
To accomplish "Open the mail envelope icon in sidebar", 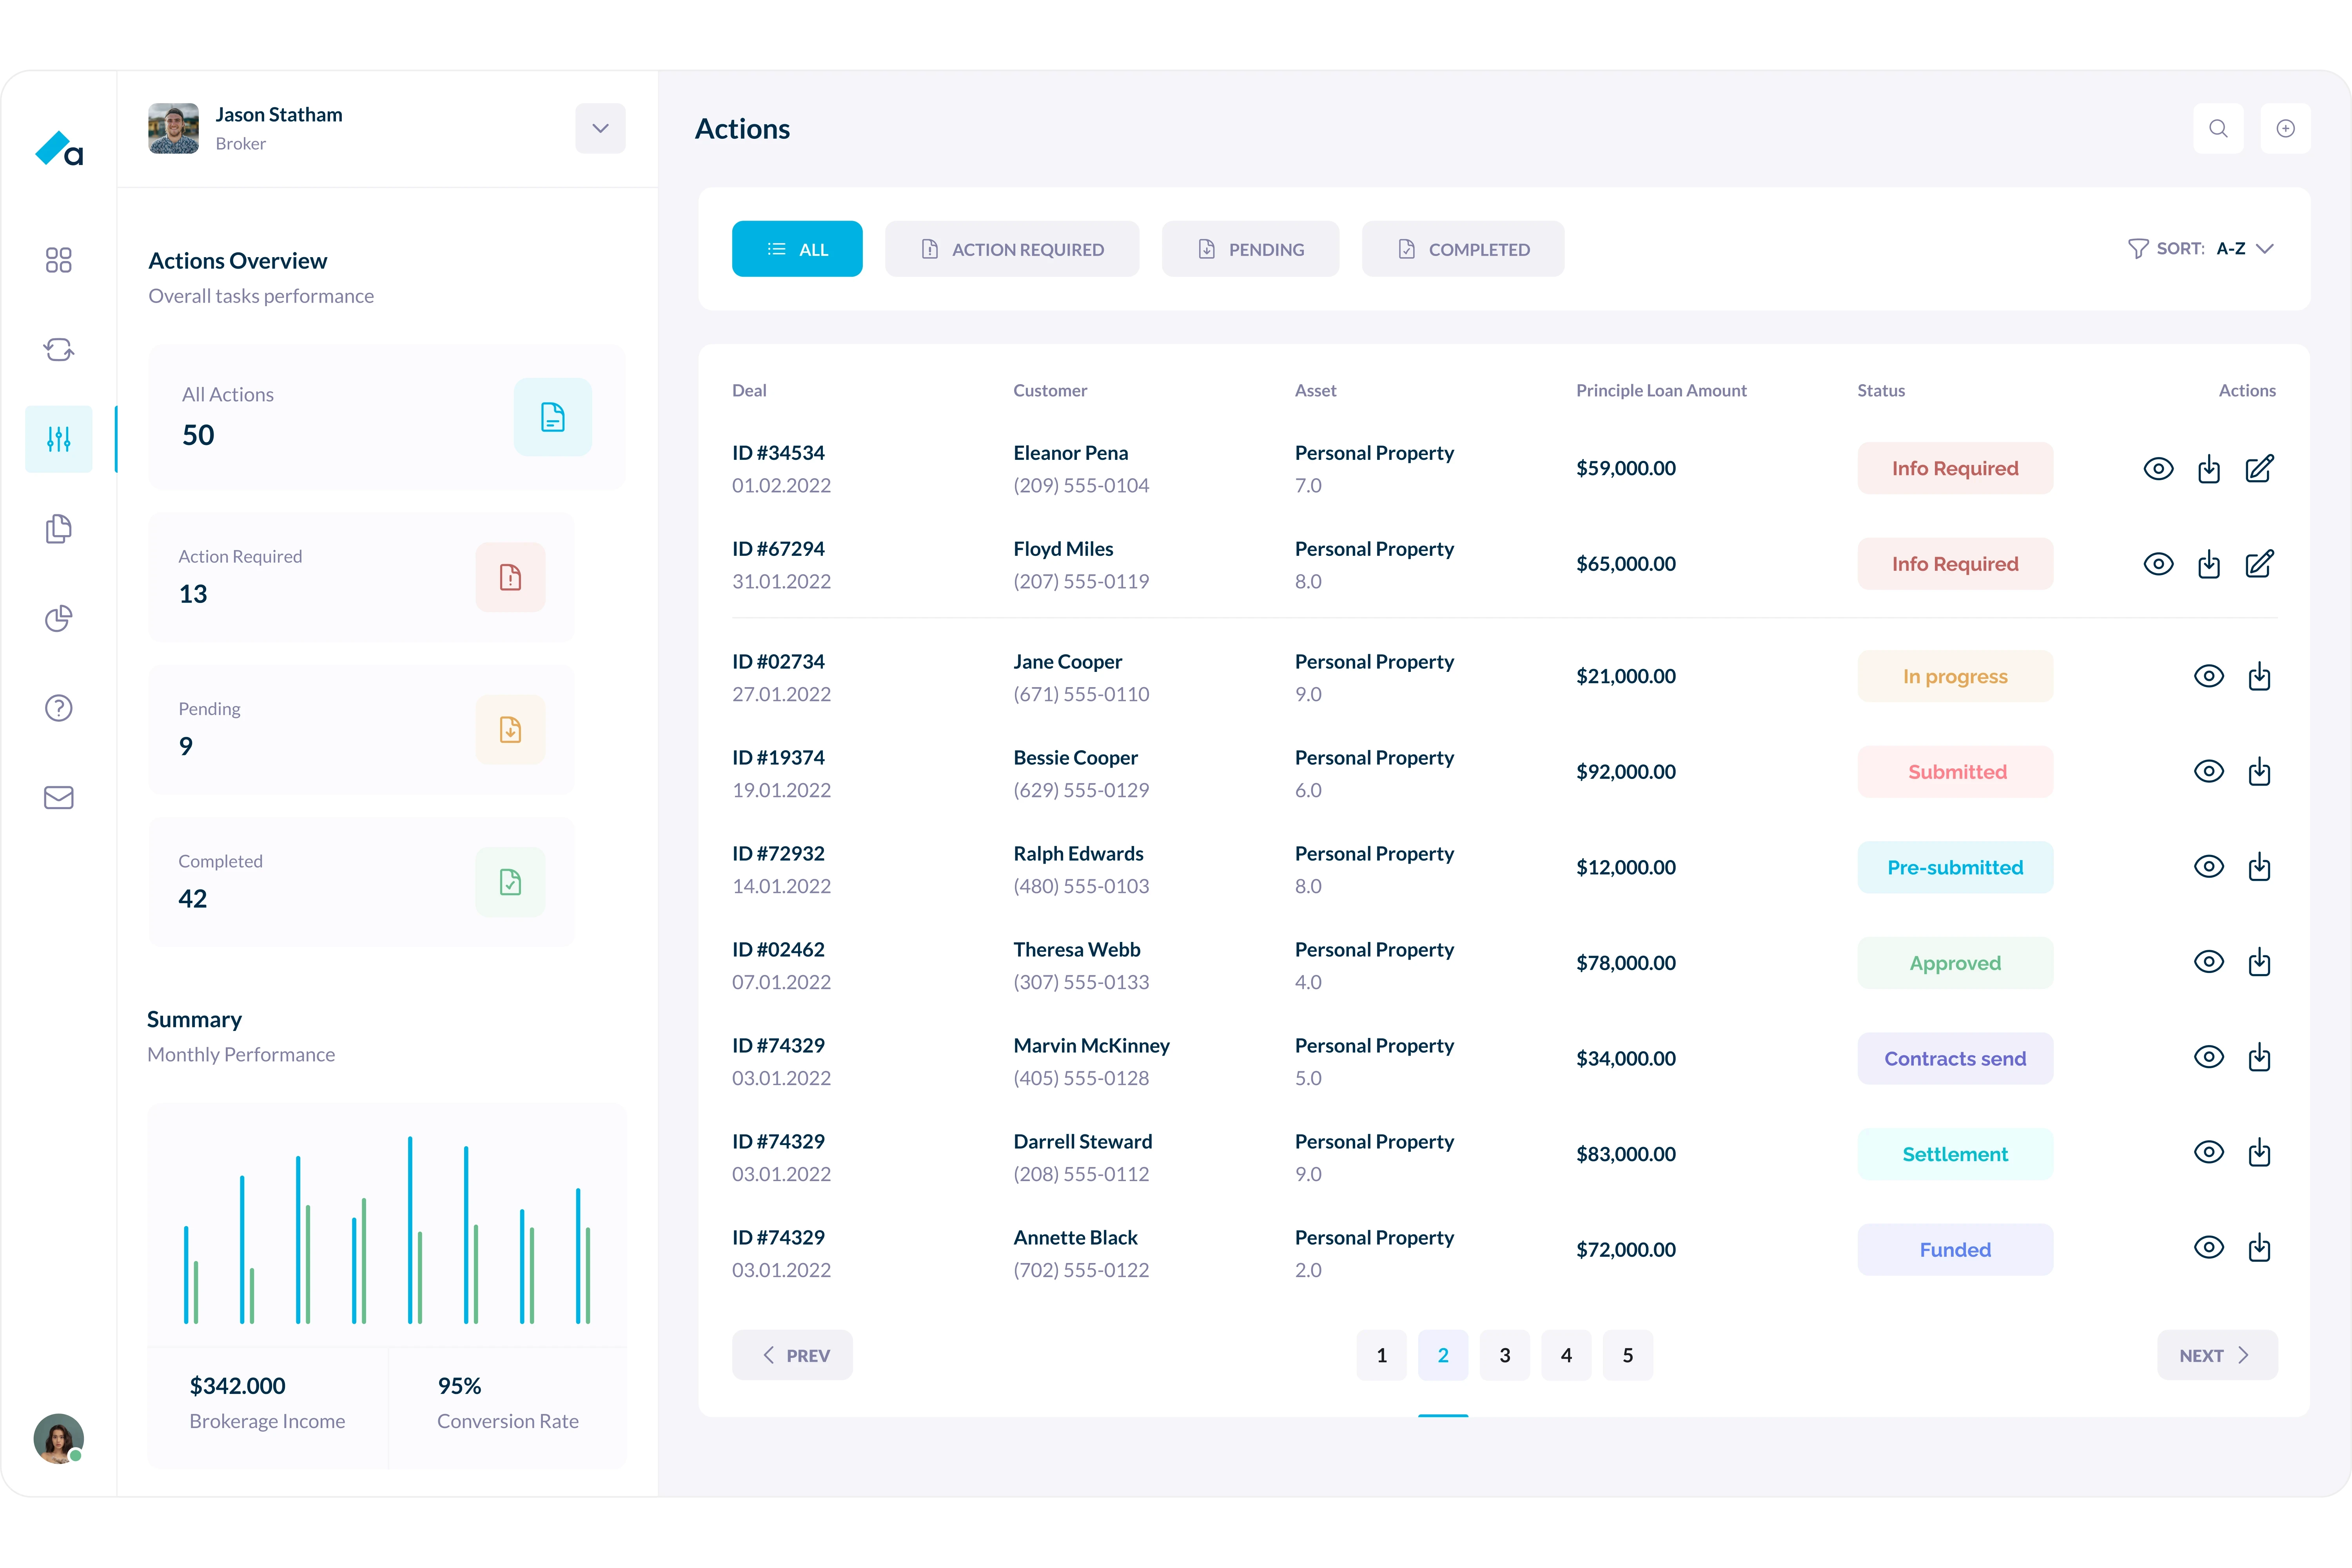I will tap(59, 797).
